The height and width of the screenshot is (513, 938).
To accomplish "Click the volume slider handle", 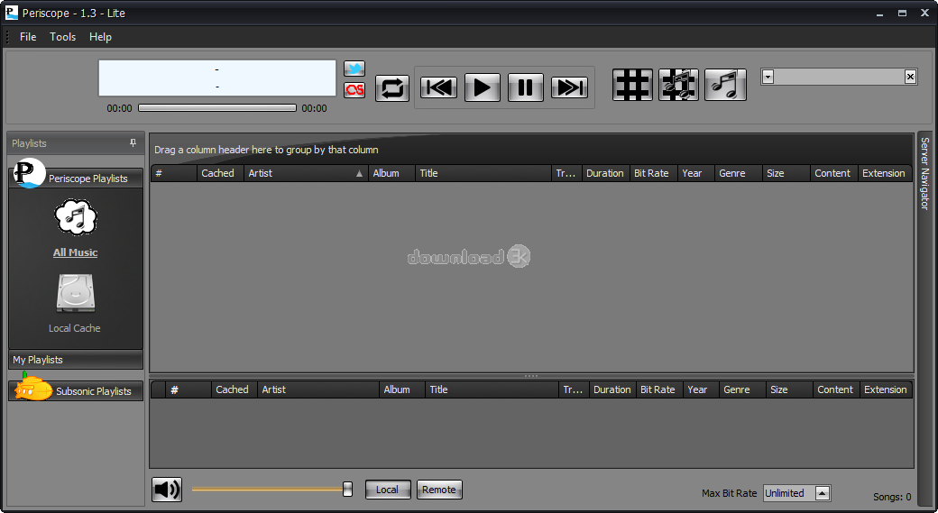I will pos(347,489).
